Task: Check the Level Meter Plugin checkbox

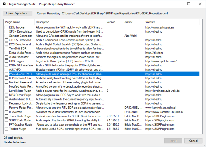Action: (x=6, y=91)
